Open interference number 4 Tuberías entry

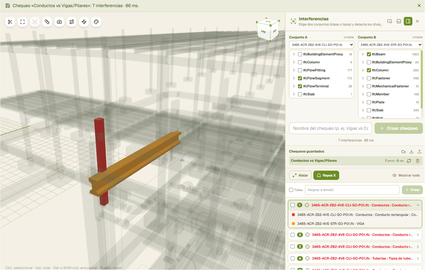click(x=355, y=259)
